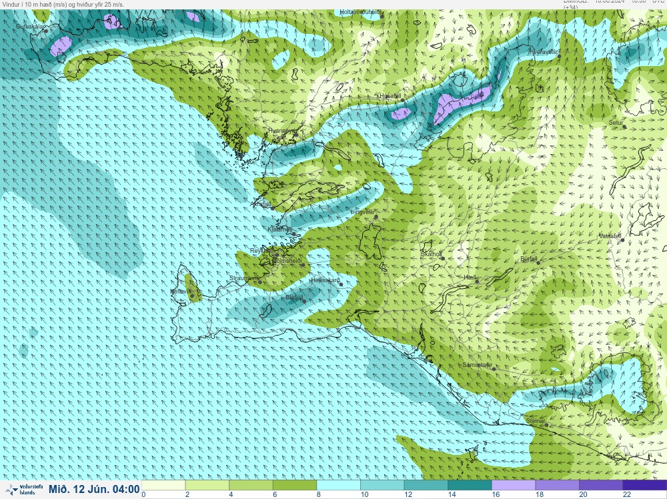This screenshot has height=499, width=667.
Task: Select the 10–12 m/s legend swatch
Action: click(x=382, y=486)
